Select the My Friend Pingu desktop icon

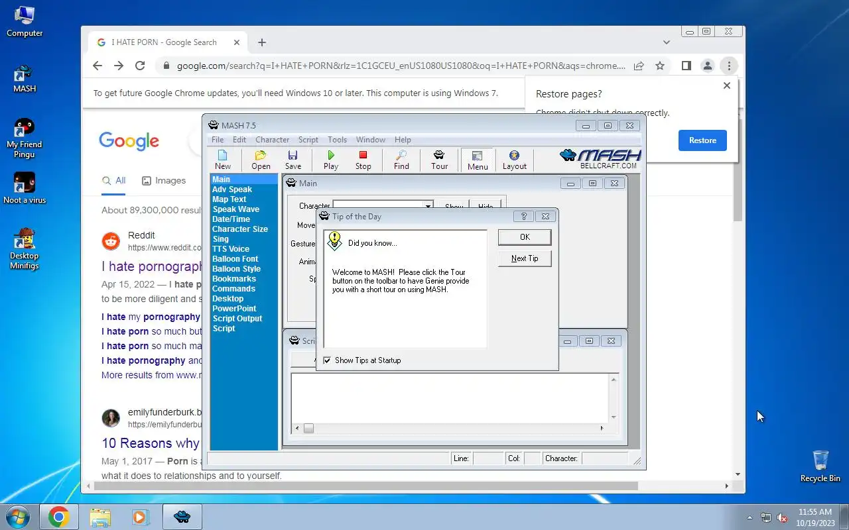(x=25, y=138)
